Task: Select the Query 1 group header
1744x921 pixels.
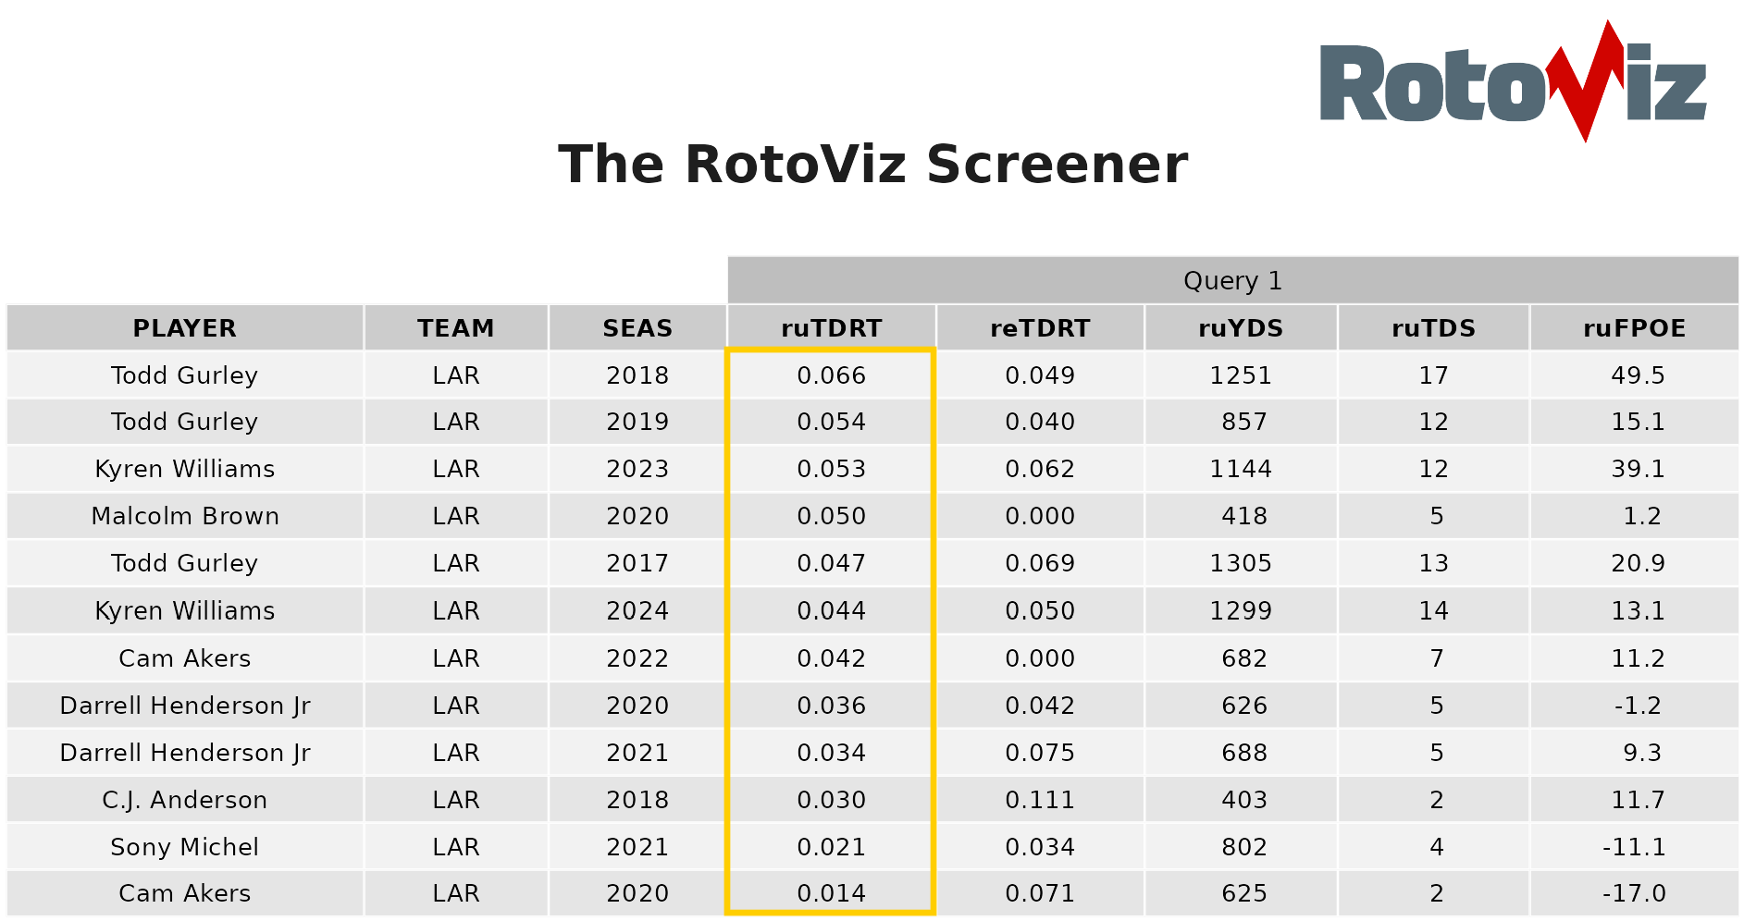Action: pos(1232,281)
